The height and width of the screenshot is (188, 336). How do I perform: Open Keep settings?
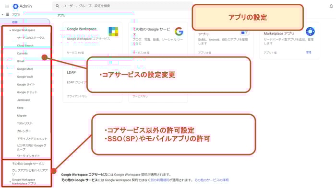click(x=20, y=108)
